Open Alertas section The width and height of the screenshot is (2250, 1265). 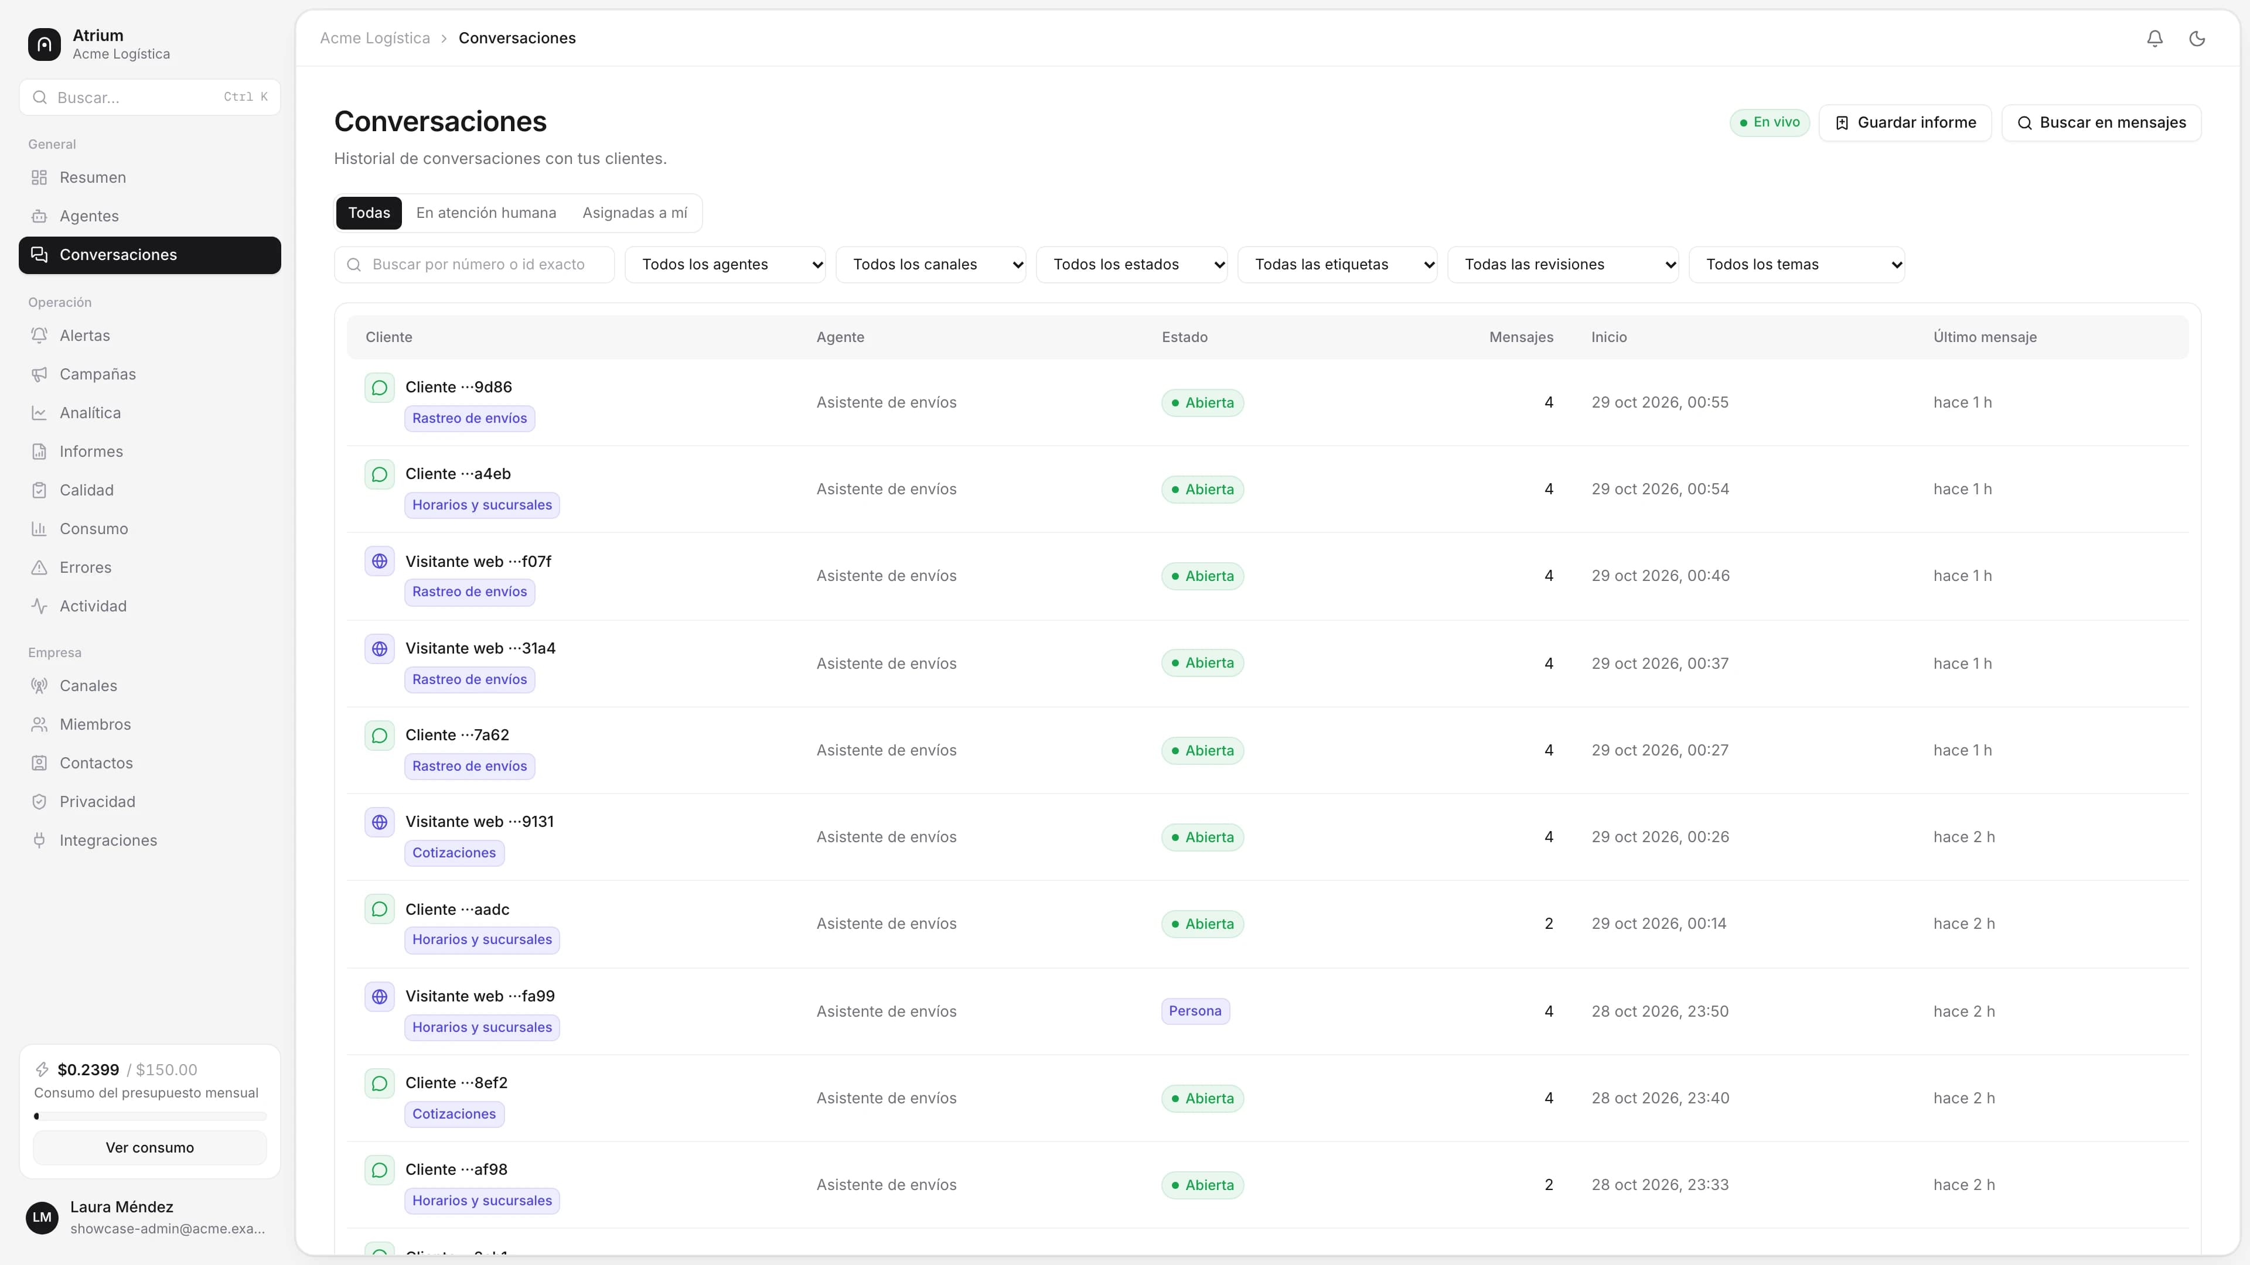149,335
